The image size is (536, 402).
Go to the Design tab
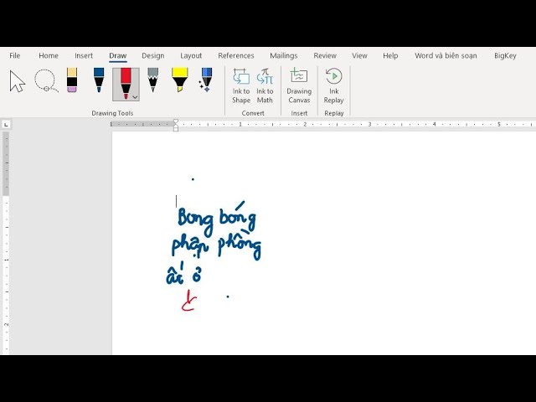[x=153, y=56]
